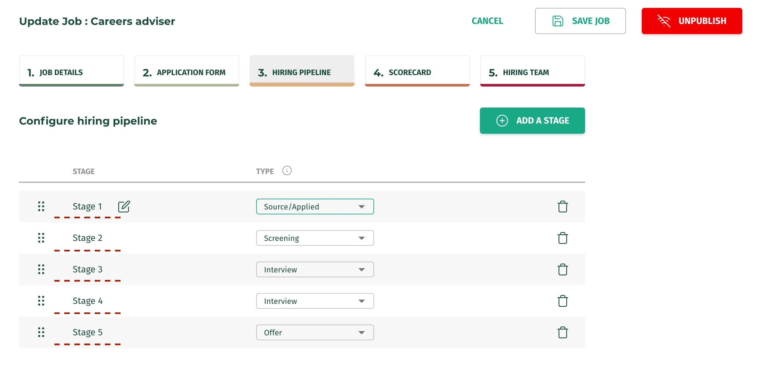
Task: Click the Configure hiring pipeline heading
Action: [x=88, y=121]
